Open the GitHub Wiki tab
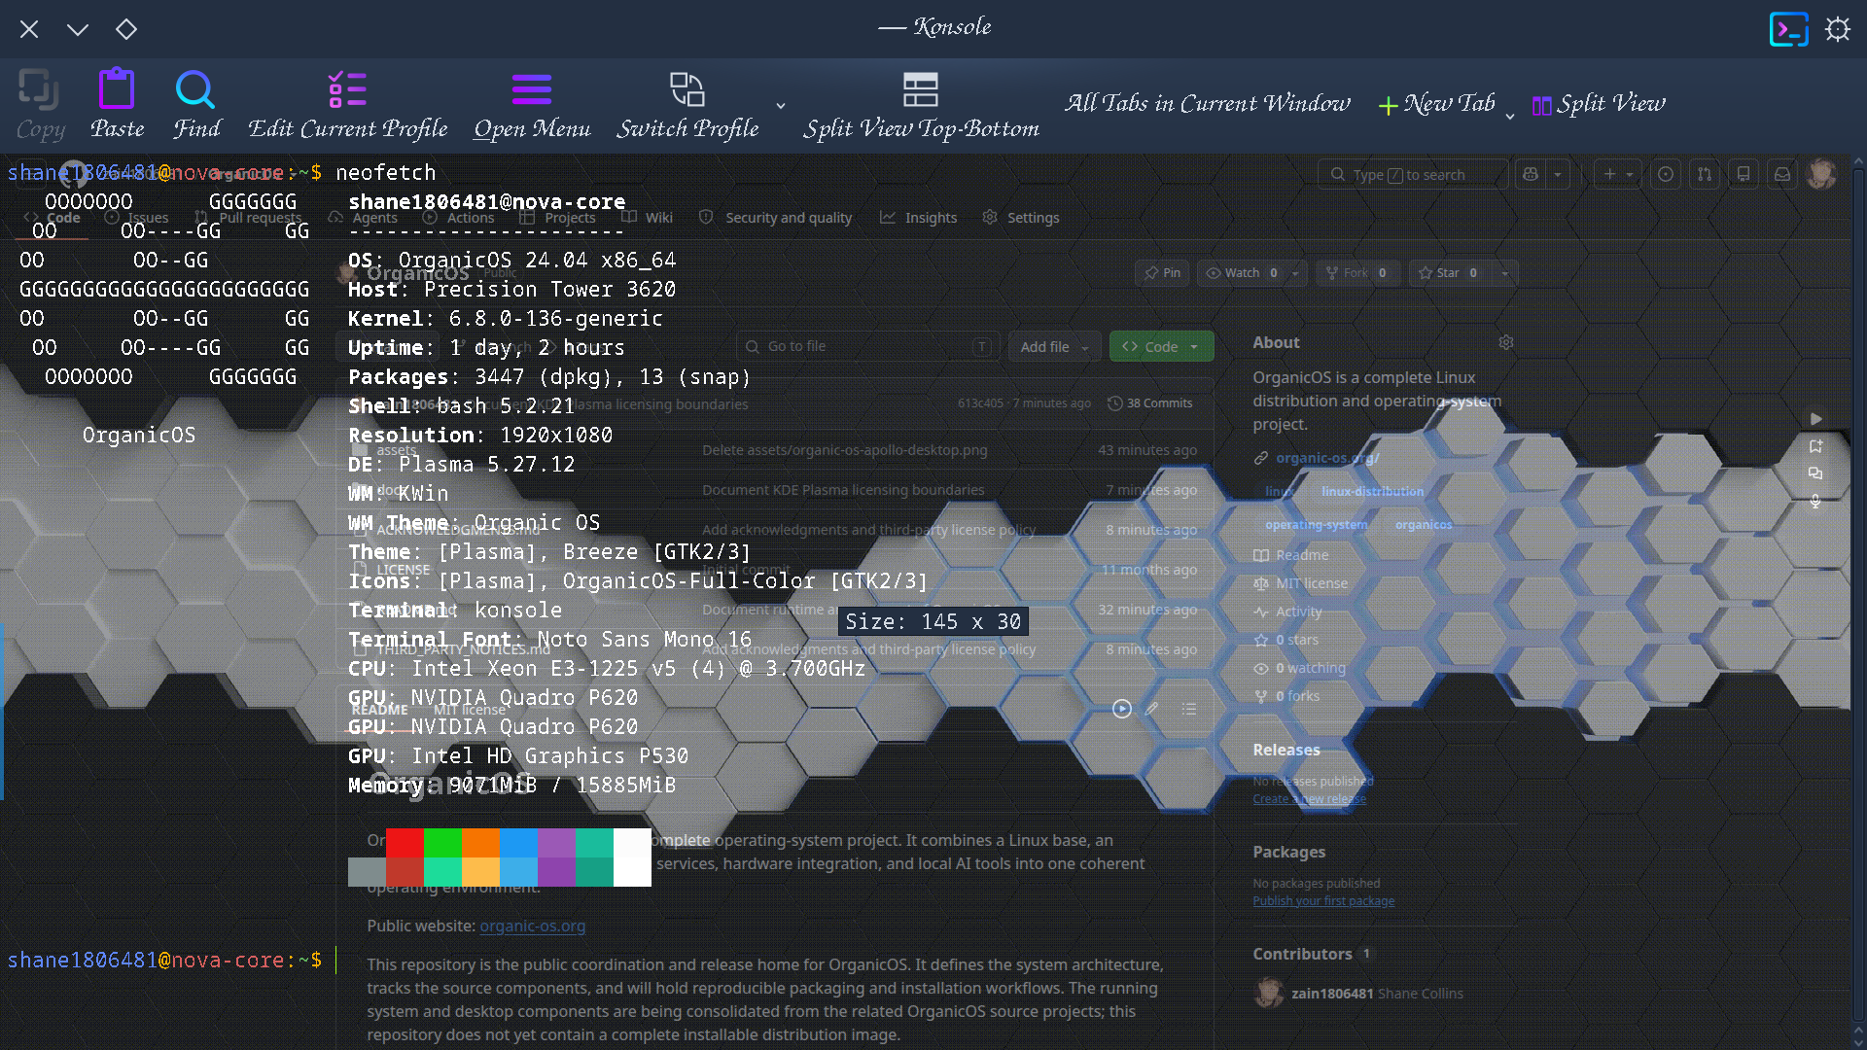The width and height of the screenshot is (1867, 1050). tap(648, 218)
